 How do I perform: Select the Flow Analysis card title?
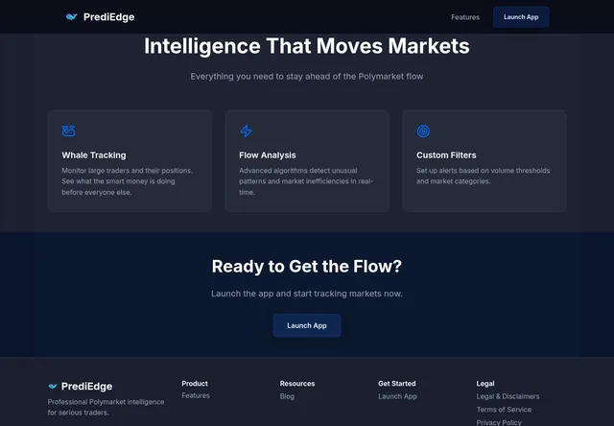pyautogui.click(x=268, y=155)
